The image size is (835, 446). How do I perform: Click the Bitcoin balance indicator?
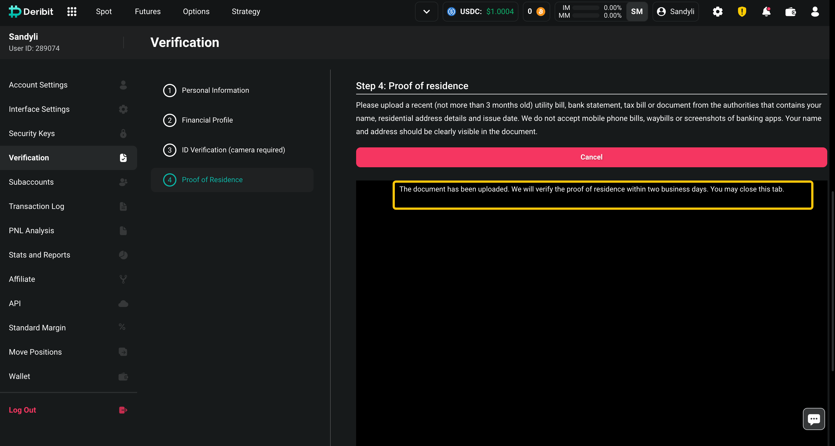tap(536, 12)
